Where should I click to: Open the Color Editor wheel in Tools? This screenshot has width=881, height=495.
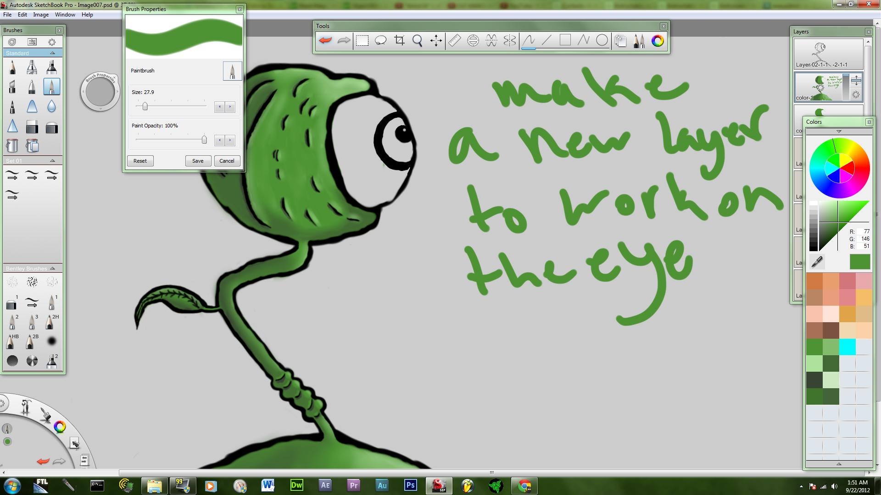pos(658,41)
